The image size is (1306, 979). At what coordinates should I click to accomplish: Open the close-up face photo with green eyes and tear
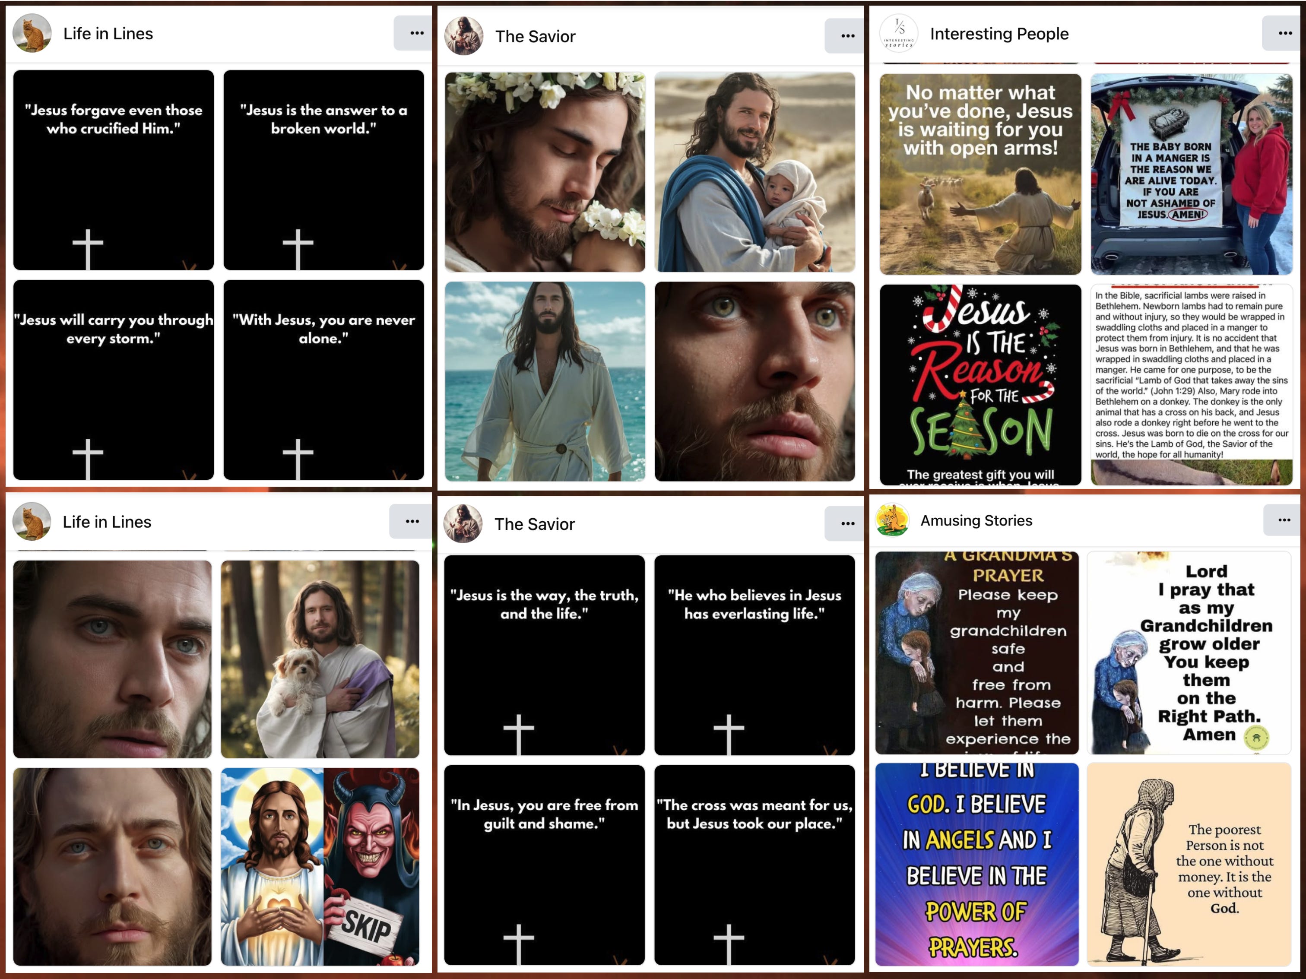coord(754,381)
